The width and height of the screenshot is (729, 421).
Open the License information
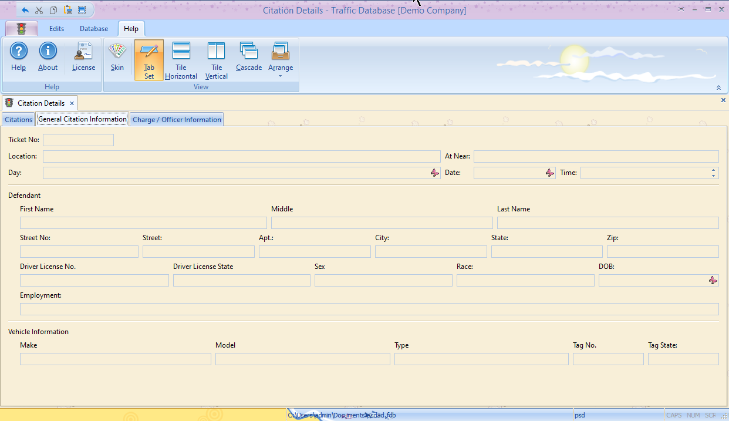click(83, 58)
